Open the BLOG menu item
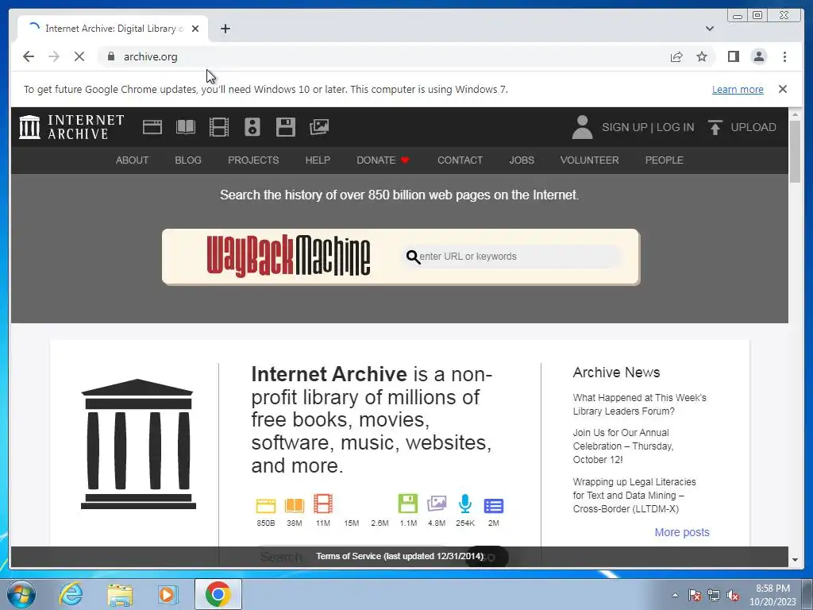 [188, 160]
